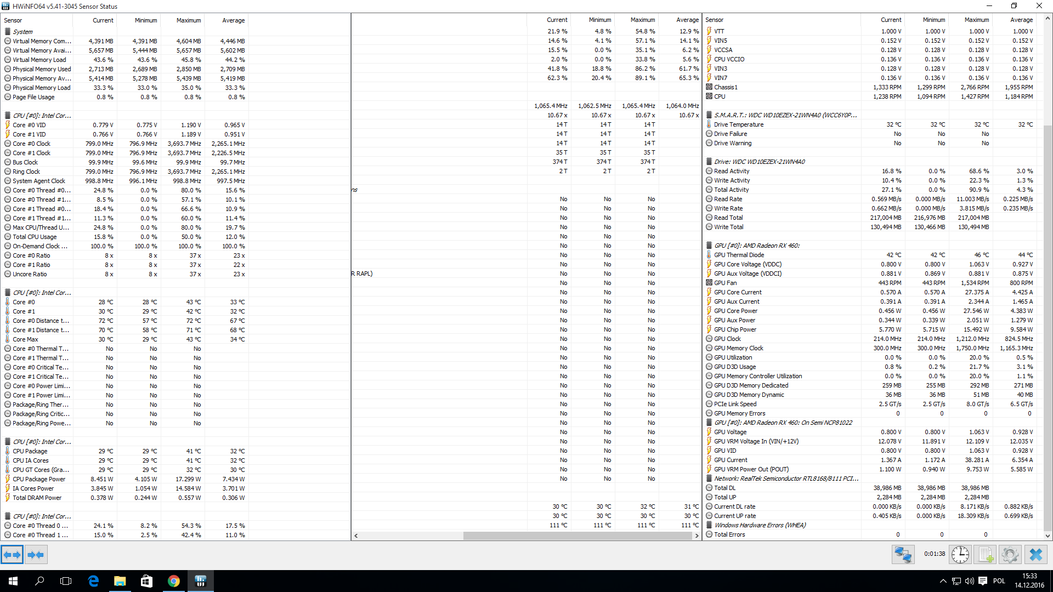Open HWiNFO icon in the taskbar
Image resolution: width=1053 pixels, height=592 pixels.
pyautogui.click(x=200, y=581)
